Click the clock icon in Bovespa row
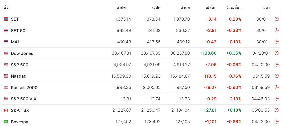This screenshot has height=126, width=282. pos(277,122)
